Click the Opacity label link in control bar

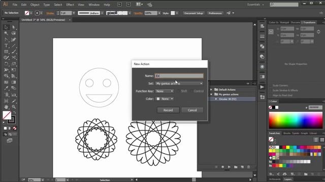138,13
